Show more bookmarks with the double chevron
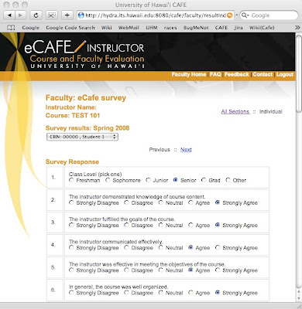The height and width of the screenshot is (309, 302). click(297, 27)
